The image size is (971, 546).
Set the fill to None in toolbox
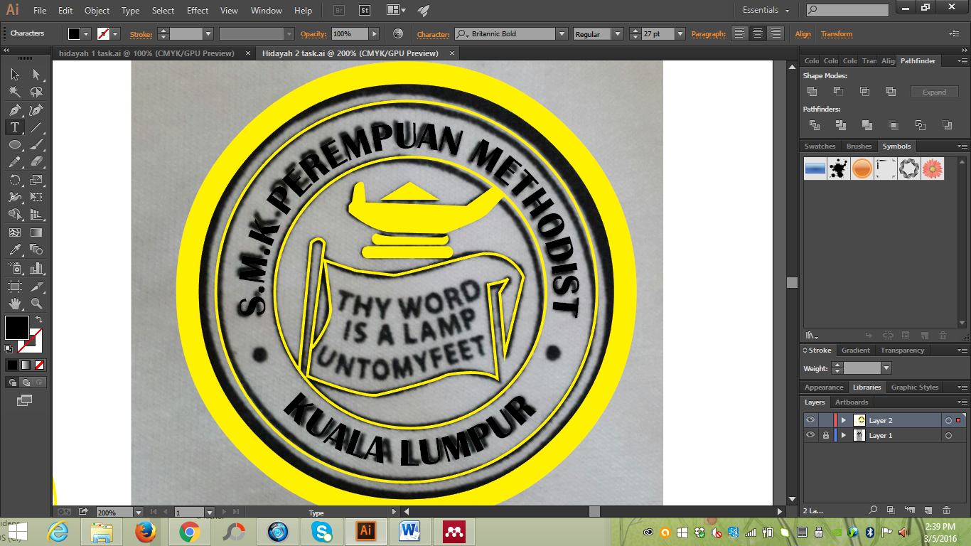(x=40, y=365)
